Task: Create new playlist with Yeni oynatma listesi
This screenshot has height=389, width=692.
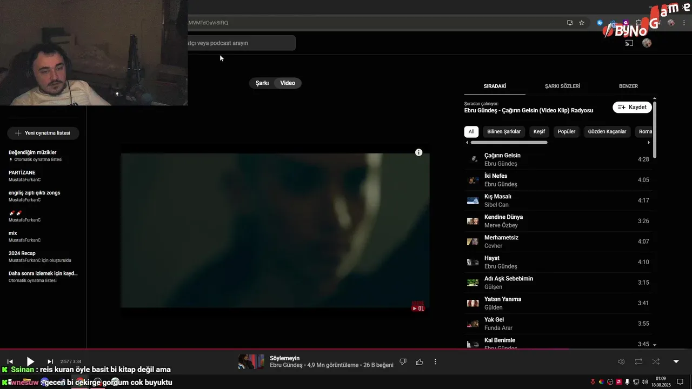Action: 43,133
